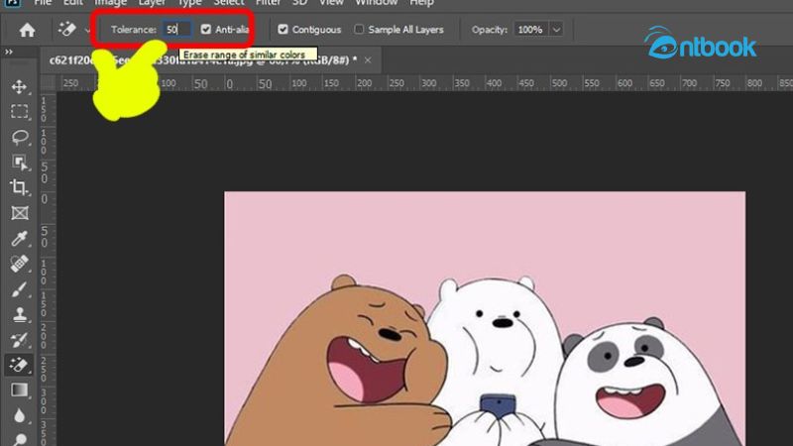Select the History Brush tool
This screenshot has height=446, width=793.
[19, 340]
